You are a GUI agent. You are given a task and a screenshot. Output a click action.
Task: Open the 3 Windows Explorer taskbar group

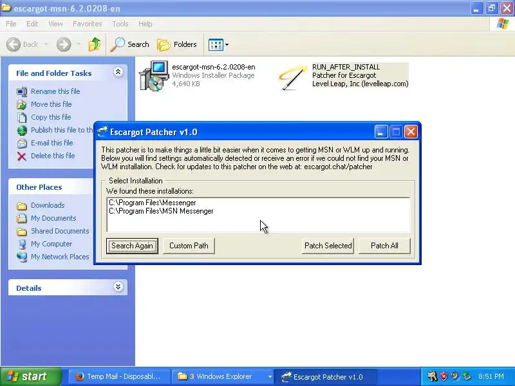(x=223, y=376)
